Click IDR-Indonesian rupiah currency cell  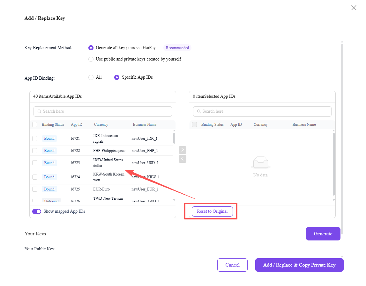point(106,138)
